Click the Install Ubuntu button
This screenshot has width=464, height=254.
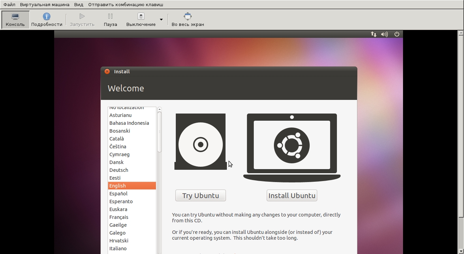coord(292,195)
